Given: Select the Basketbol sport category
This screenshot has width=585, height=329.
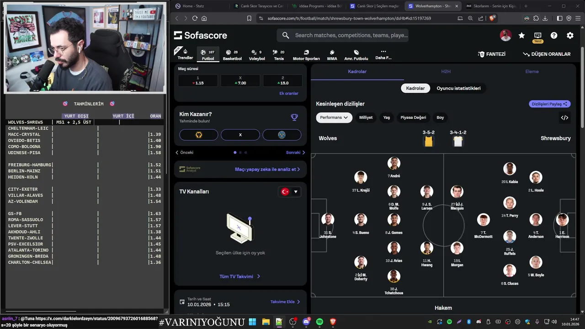Looking at the screenshot, I should click(x=232, y=54).
